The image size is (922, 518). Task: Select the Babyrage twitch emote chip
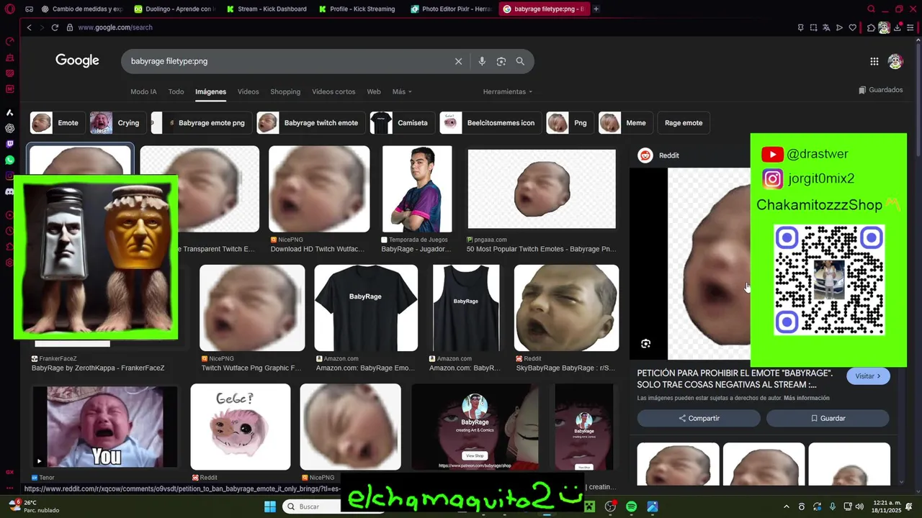pyautogui.click(x=310, y=123)
